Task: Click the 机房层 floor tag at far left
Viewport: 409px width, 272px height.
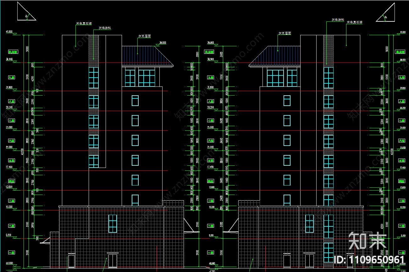Action: 13,52
